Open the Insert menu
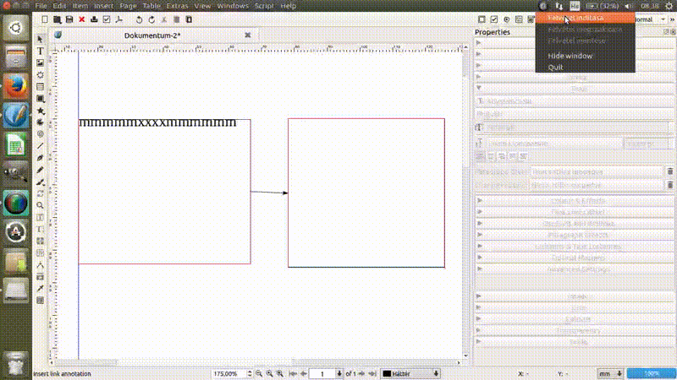 (103, 6)
